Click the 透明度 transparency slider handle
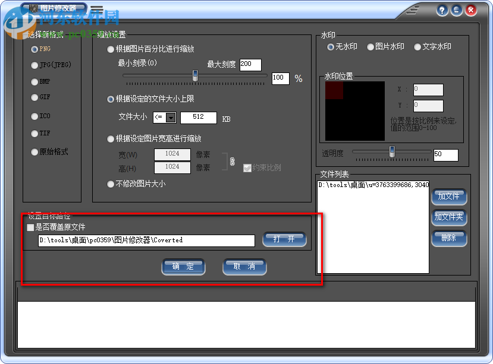493x364 pixels. [x=392, y=151]
